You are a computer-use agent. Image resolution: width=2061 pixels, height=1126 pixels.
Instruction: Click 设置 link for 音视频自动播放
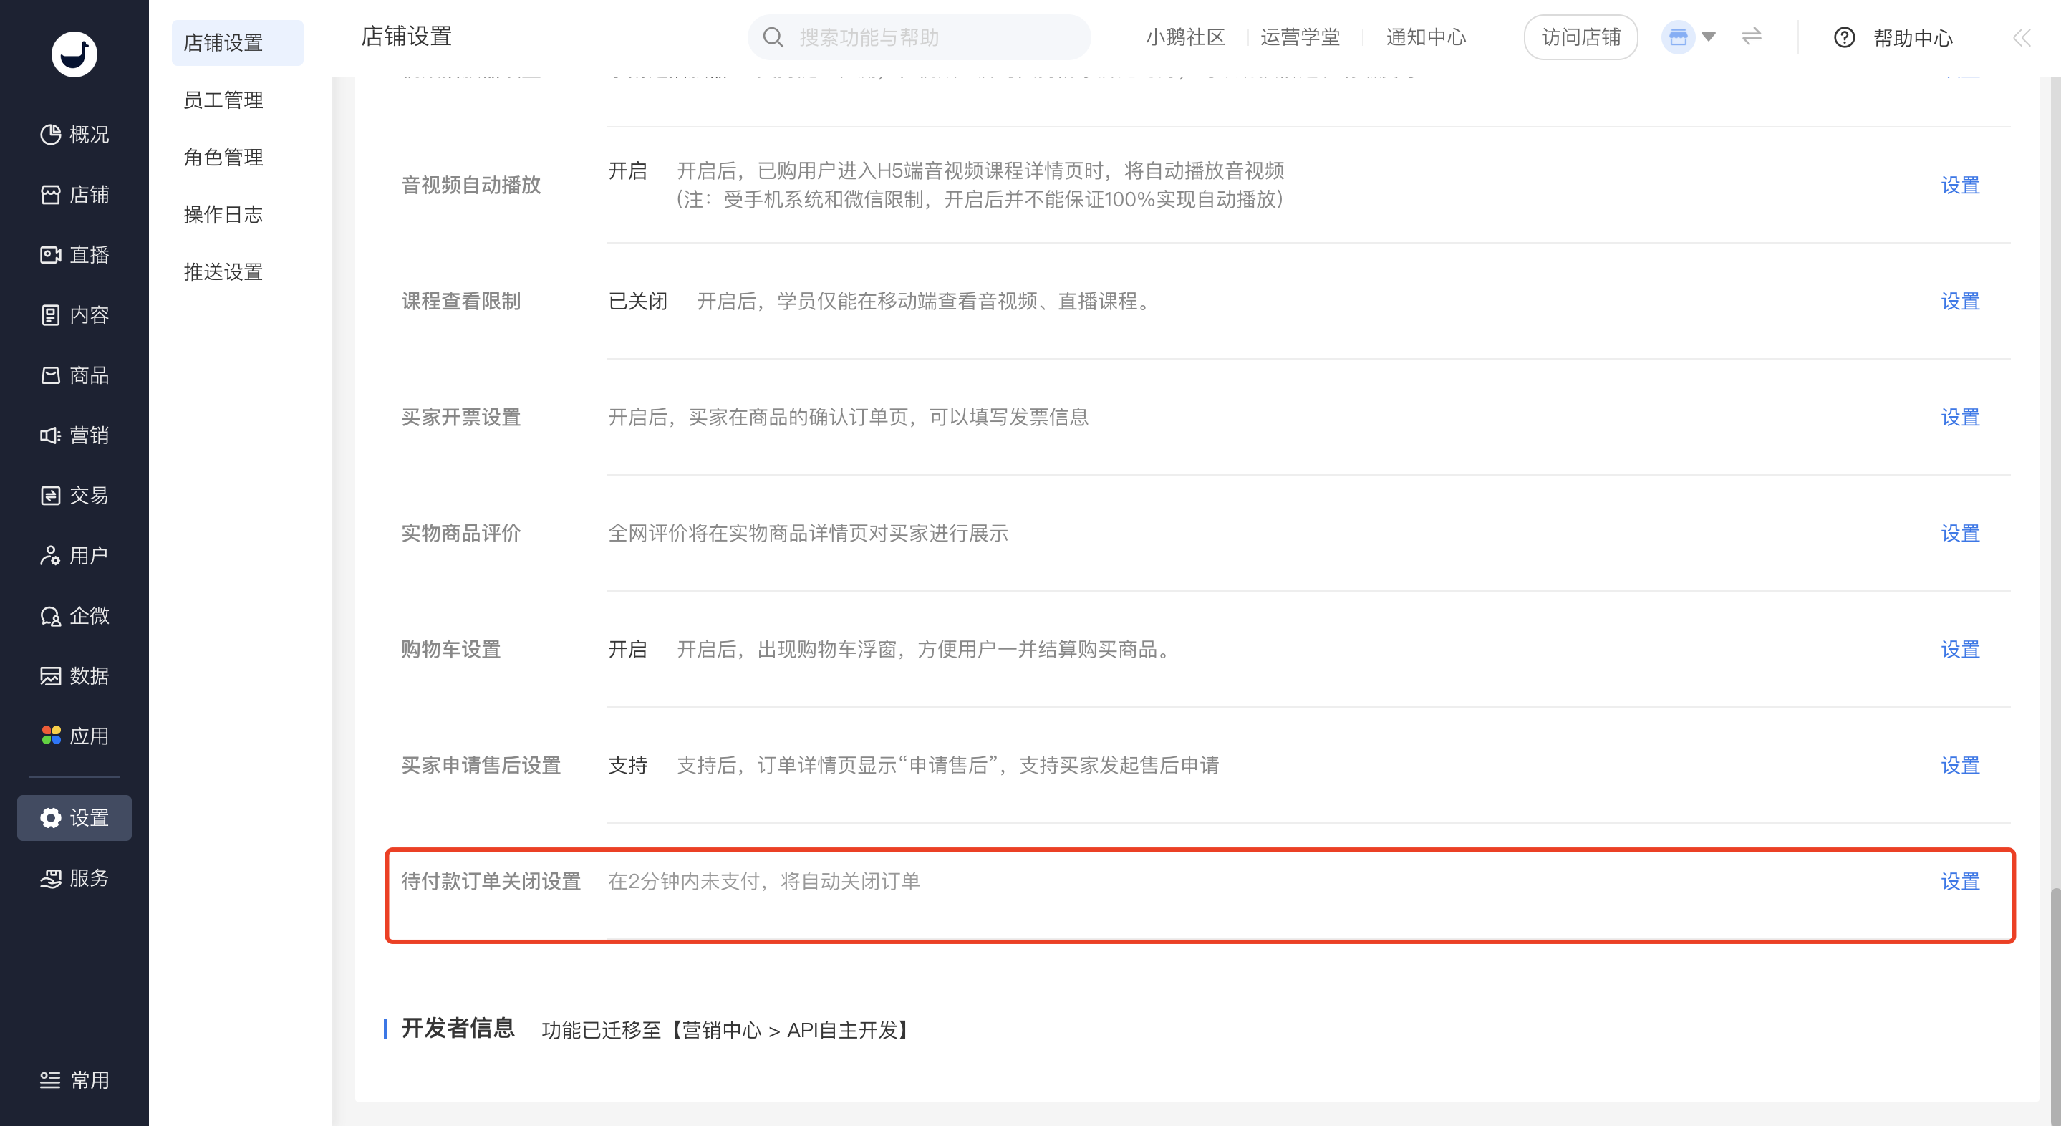[x=1960, y=185]
